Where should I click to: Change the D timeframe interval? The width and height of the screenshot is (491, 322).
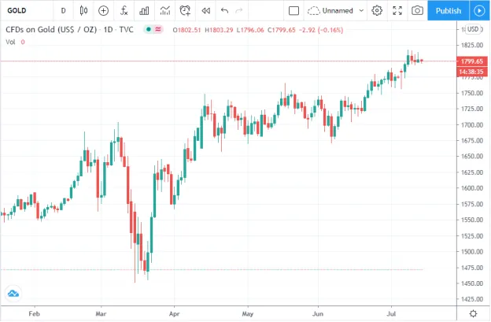(x=63, y=11)
